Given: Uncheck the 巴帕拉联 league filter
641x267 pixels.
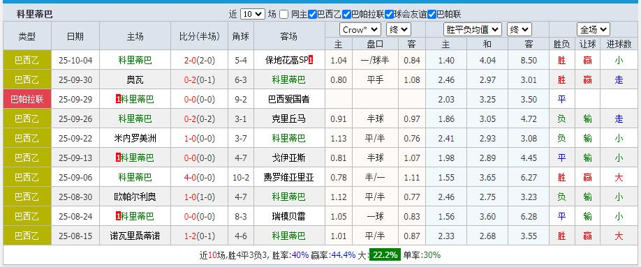Looking at the screenshot, I should click(346, 14).
